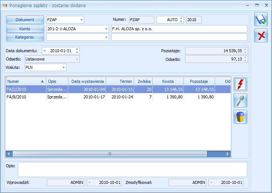Sort by the Opis column header
Viewport: 272px width, 193px height.
[x=57, y=81]
